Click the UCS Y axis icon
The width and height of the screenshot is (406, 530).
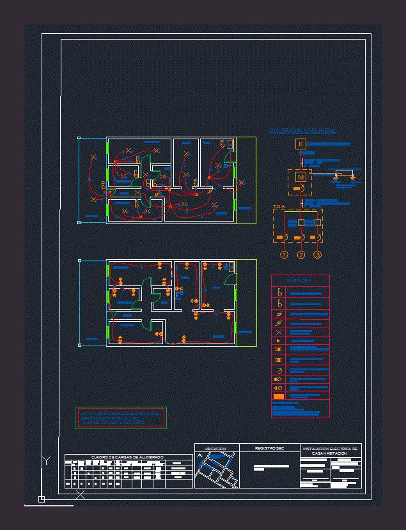tap(45, 460)
